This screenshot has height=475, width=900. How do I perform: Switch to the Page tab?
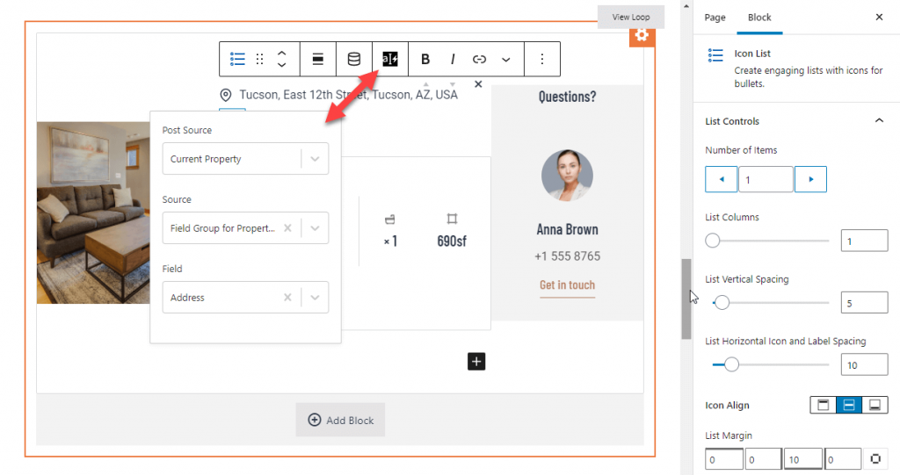click(x=715, y=18)
